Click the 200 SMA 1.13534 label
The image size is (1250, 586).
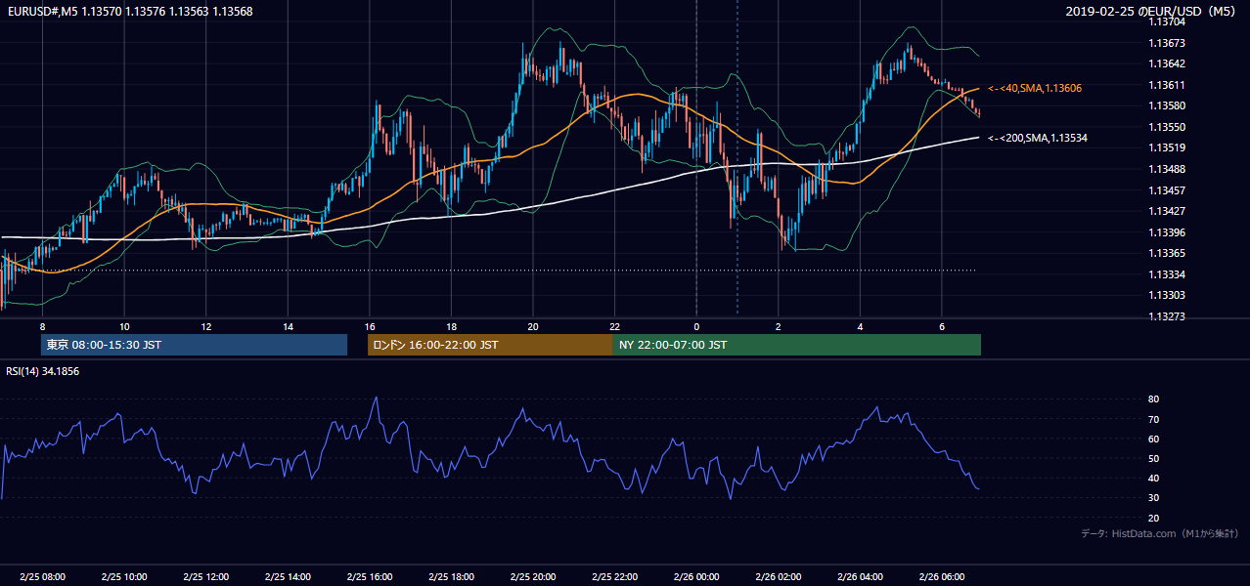pos(1038,138)
